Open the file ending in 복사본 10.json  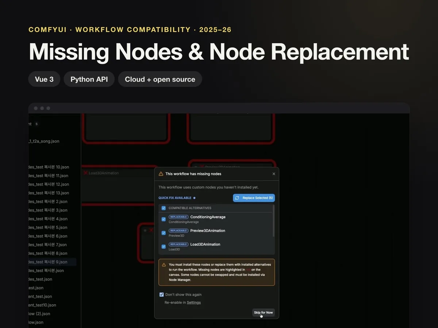[x=49, y=167]
